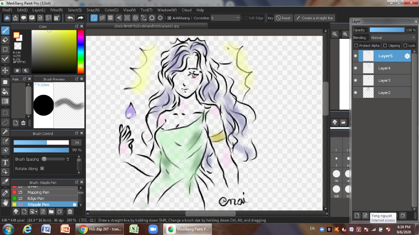Screen dimensions: 419x235
Task: Open add brush type dropdown arrow
Action: point(36,212)
